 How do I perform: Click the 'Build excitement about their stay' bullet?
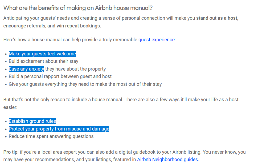click(43, 61)
